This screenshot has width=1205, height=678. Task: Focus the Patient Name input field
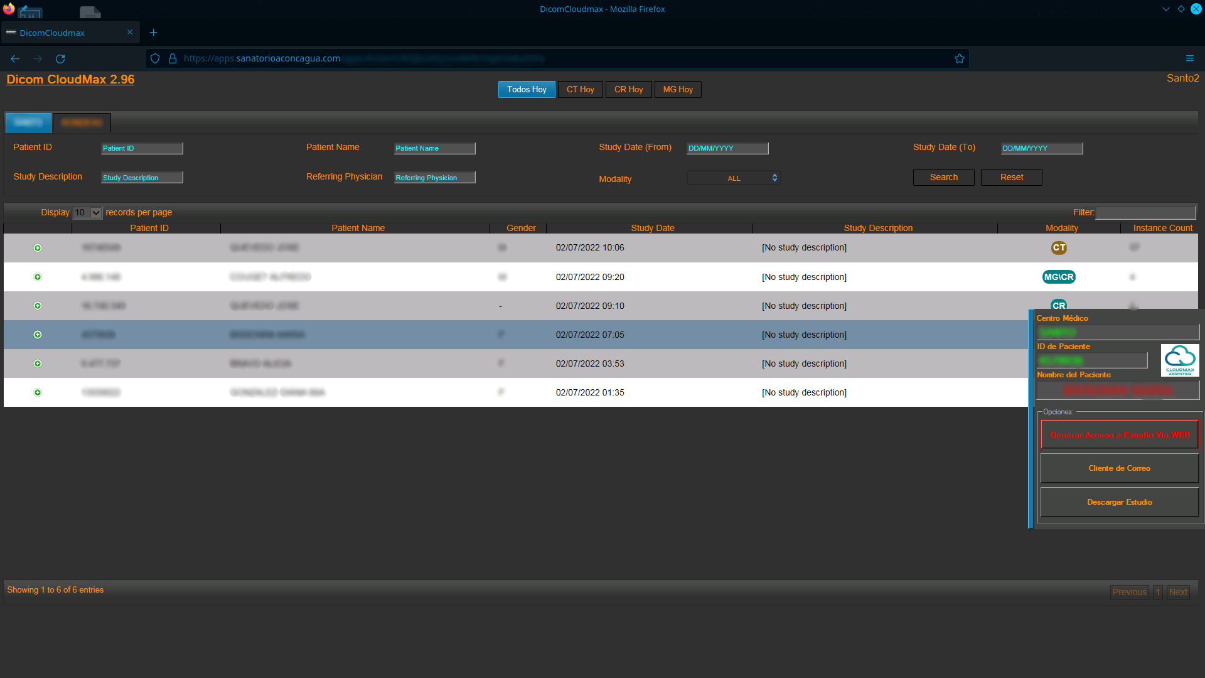point(434,148)
